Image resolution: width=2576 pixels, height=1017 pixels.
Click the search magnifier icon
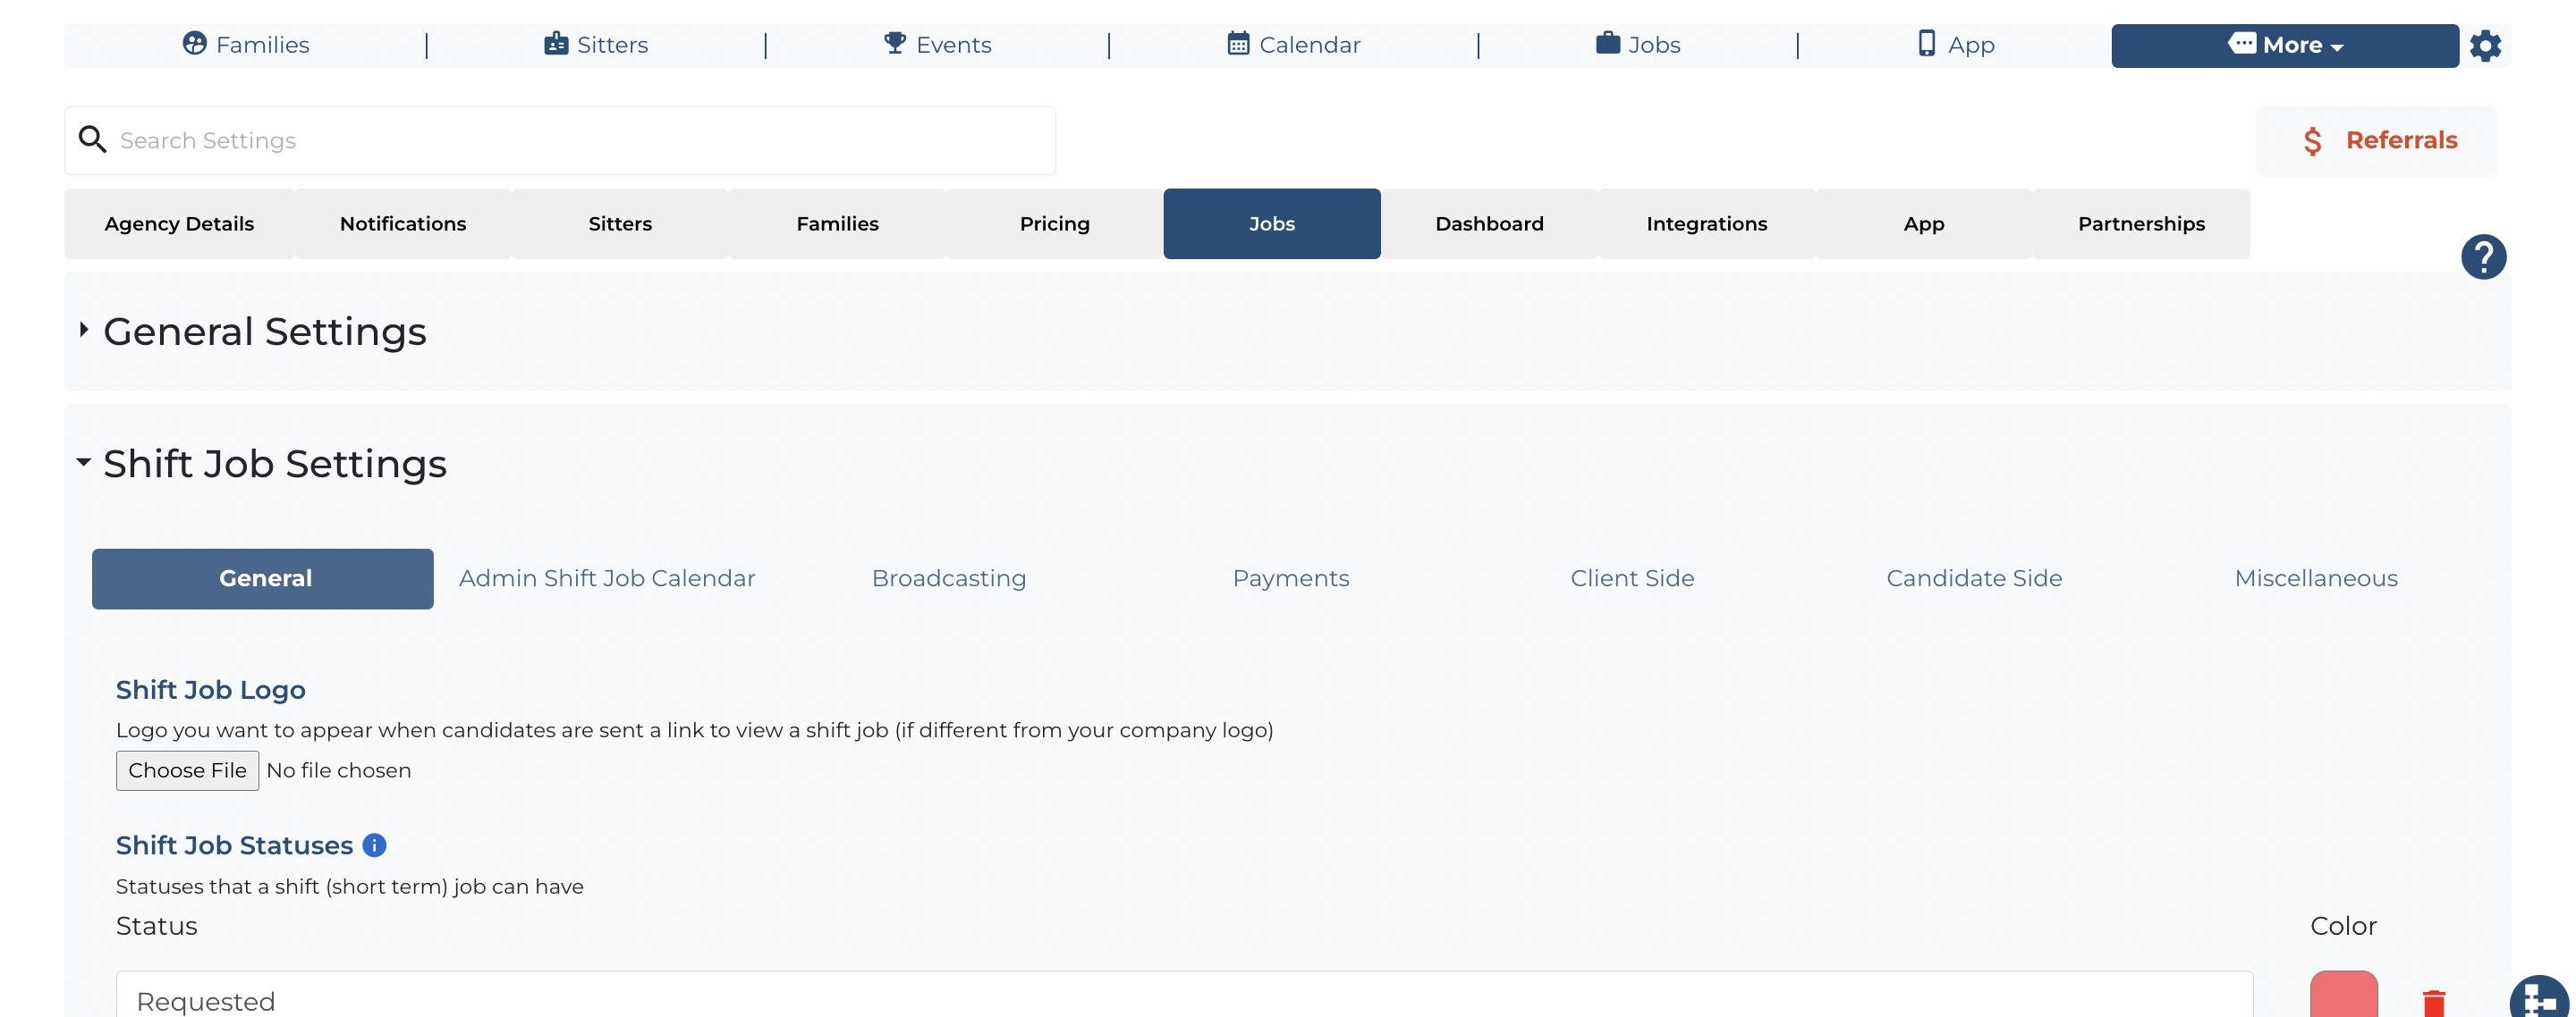92,140
